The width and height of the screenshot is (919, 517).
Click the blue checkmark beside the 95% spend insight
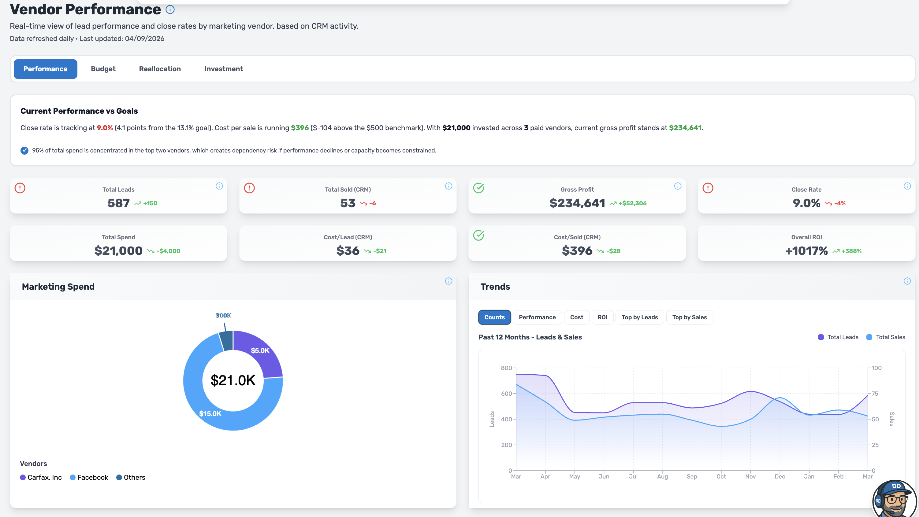pos(24,150)
